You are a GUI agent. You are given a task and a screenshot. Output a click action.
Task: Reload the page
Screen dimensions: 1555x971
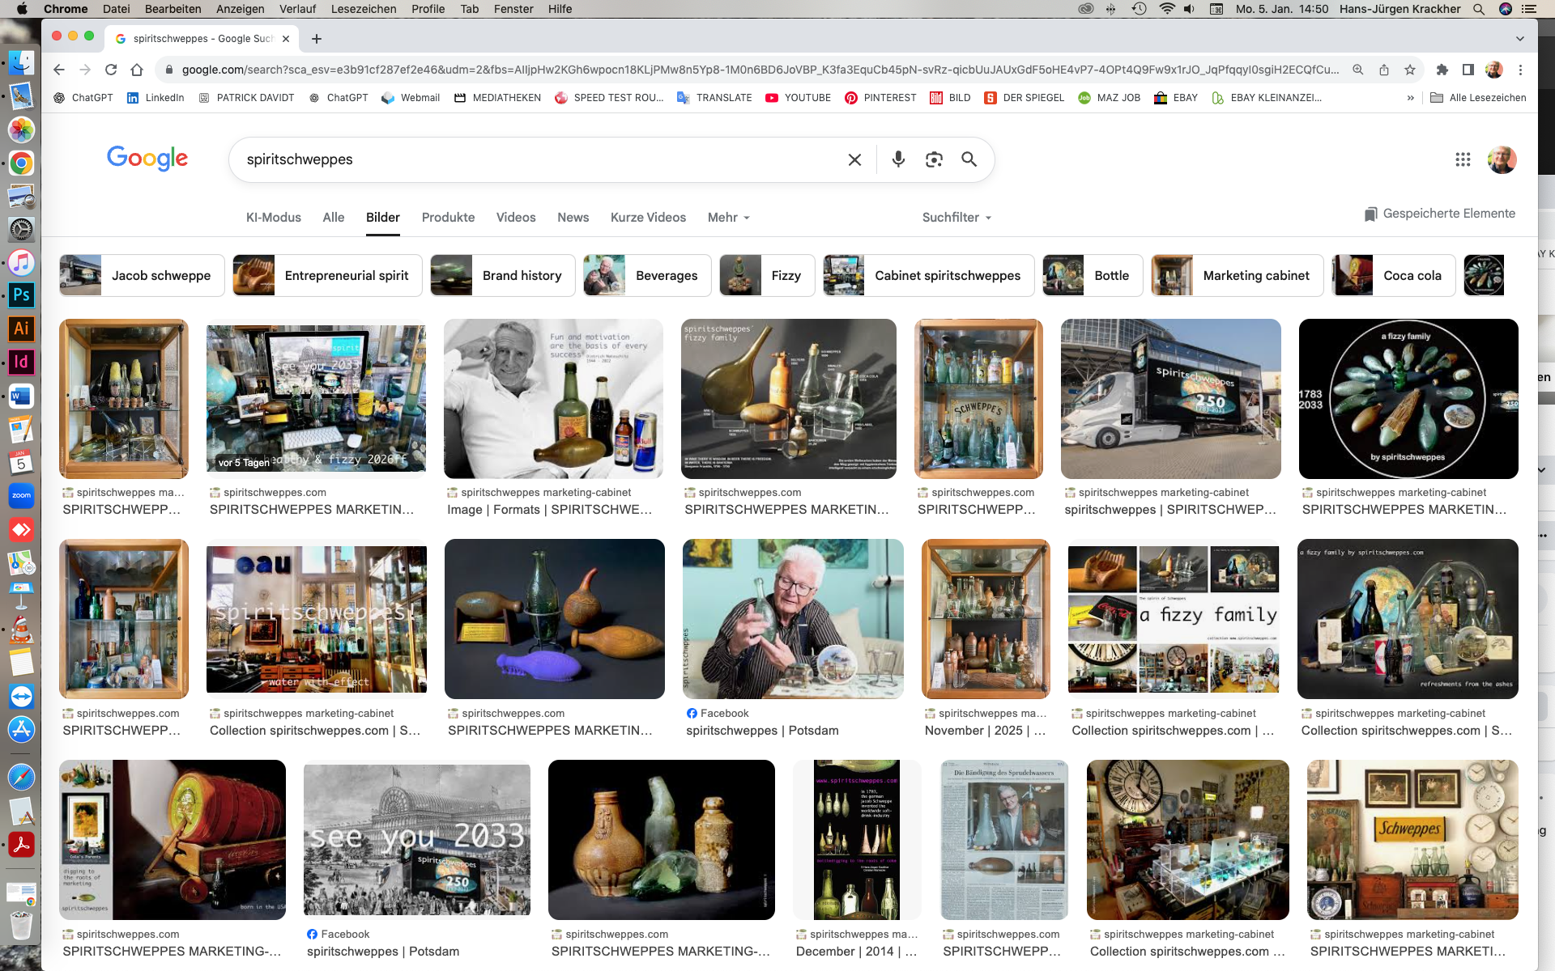(x=111, y=70)
